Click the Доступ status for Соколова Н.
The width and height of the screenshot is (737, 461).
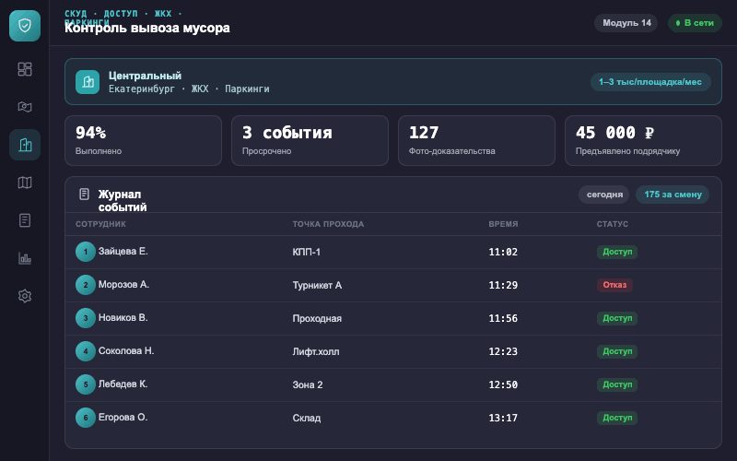pyautogui.click(x=617, y=351)
